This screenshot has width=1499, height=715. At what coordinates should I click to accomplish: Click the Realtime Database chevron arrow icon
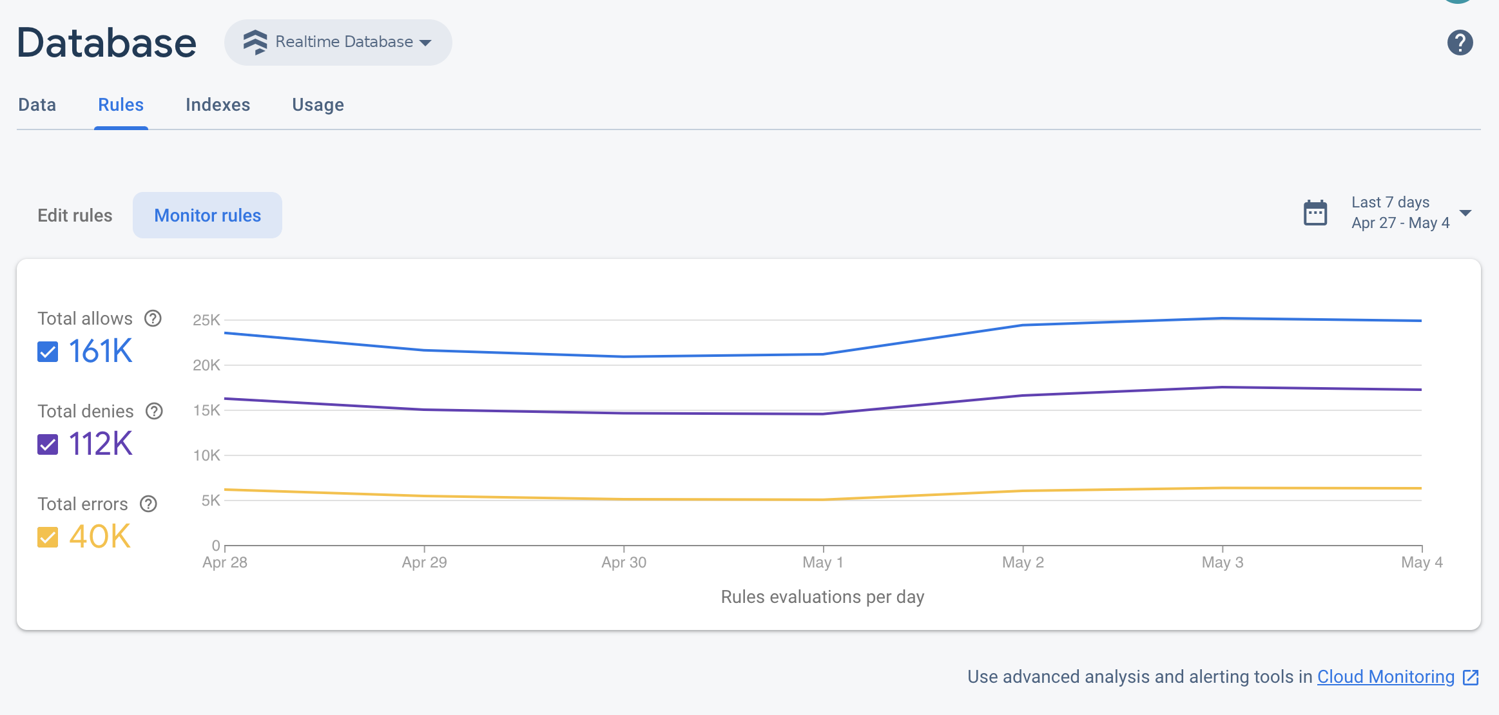[x=429, y=42]
